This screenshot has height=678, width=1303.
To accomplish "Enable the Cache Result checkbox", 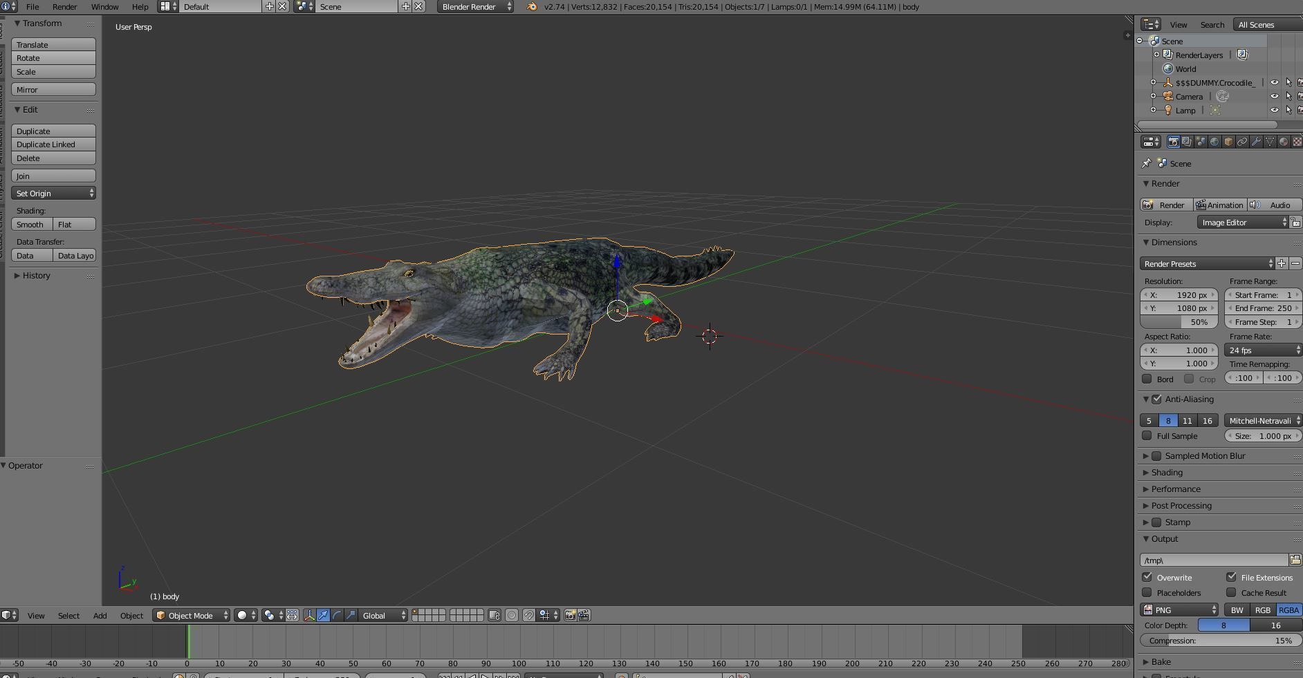I will (1231, 592).
